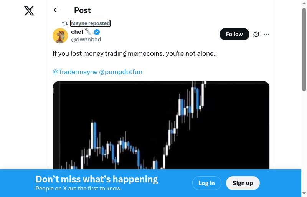Follow the chef account

234,34
